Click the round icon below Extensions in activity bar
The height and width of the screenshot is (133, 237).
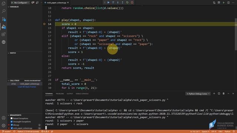click(x=4, y=42)
